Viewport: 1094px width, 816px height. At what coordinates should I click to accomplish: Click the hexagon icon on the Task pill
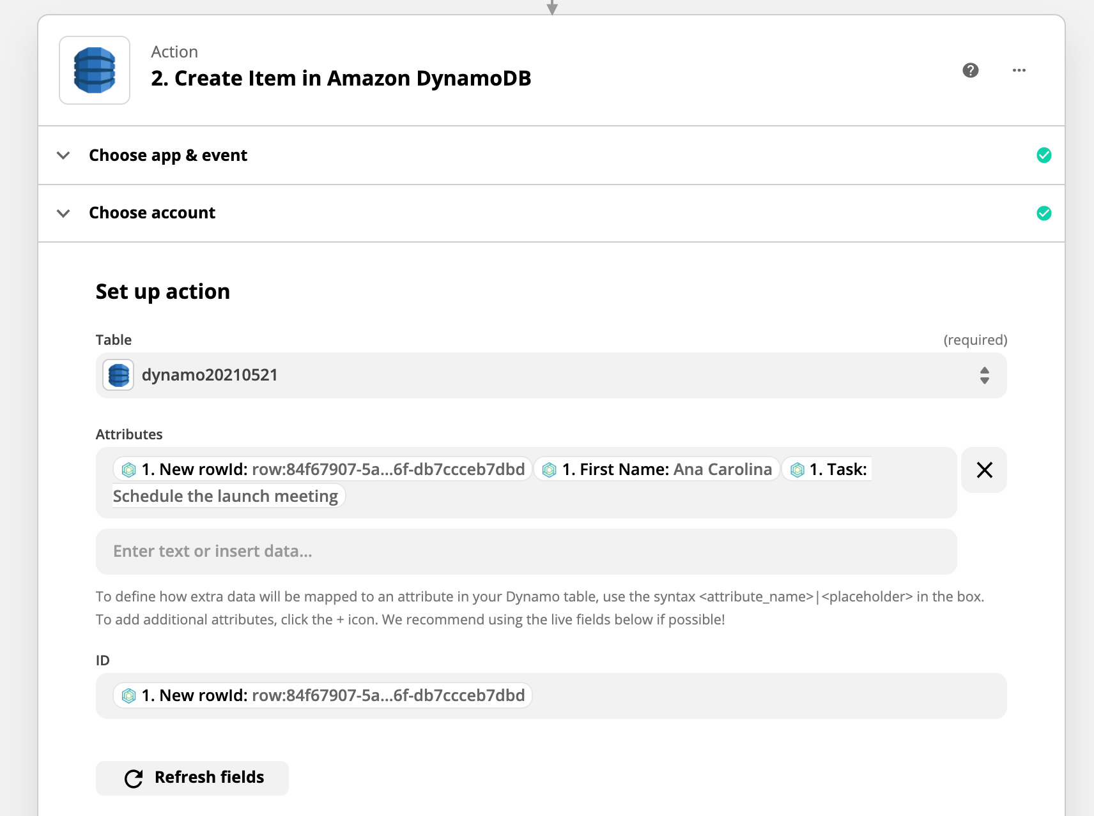click(796, 469)
